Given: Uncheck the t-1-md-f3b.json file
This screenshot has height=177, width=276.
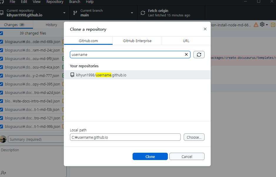Looking at the screenshot, I should click(1, 109).
